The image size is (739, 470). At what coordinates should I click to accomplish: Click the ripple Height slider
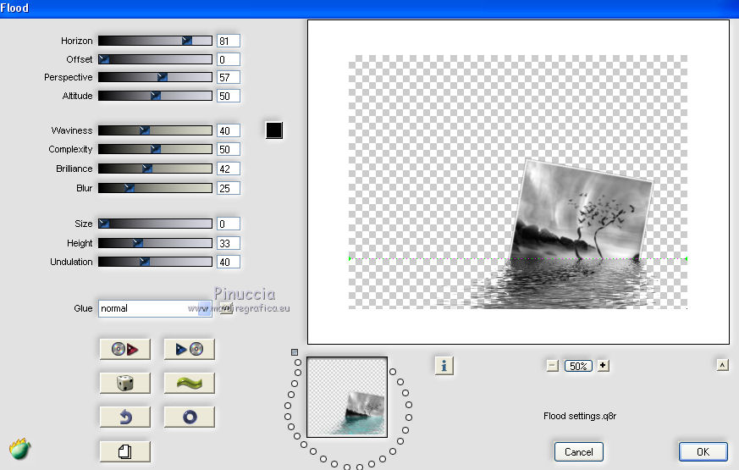tap(155, 243)
